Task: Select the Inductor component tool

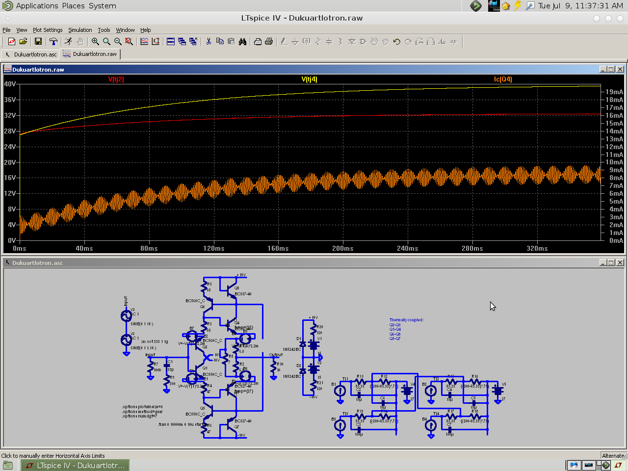Action: click(x=340, y=42)
